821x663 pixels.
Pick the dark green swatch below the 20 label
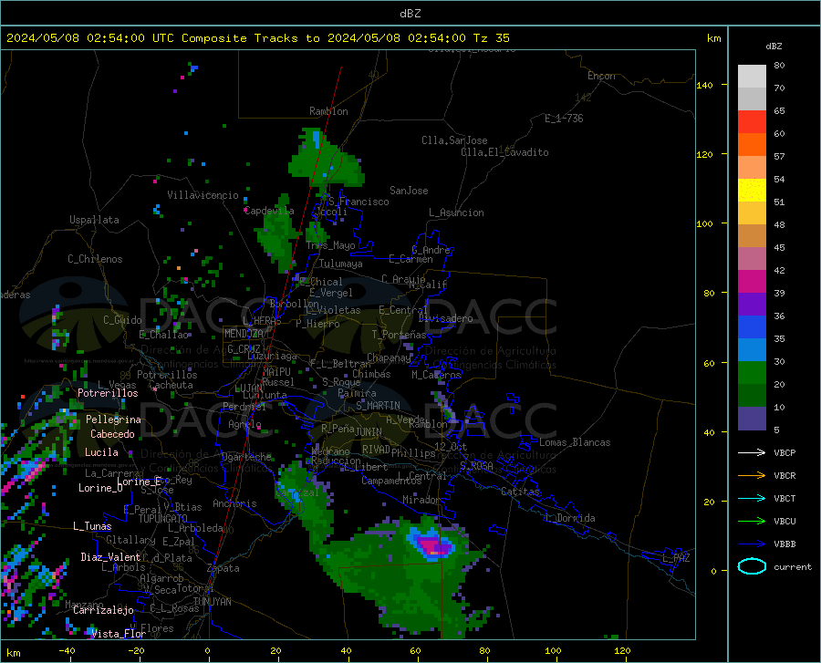pos(752,396)
